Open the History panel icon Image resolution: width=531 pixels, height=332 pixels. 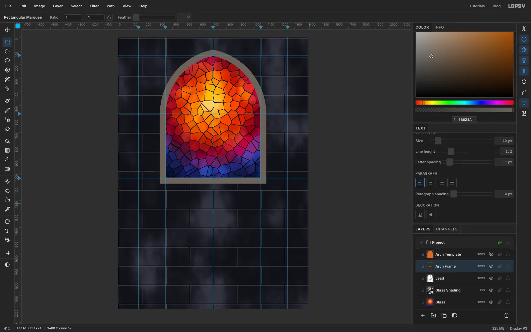click(524, 82)
